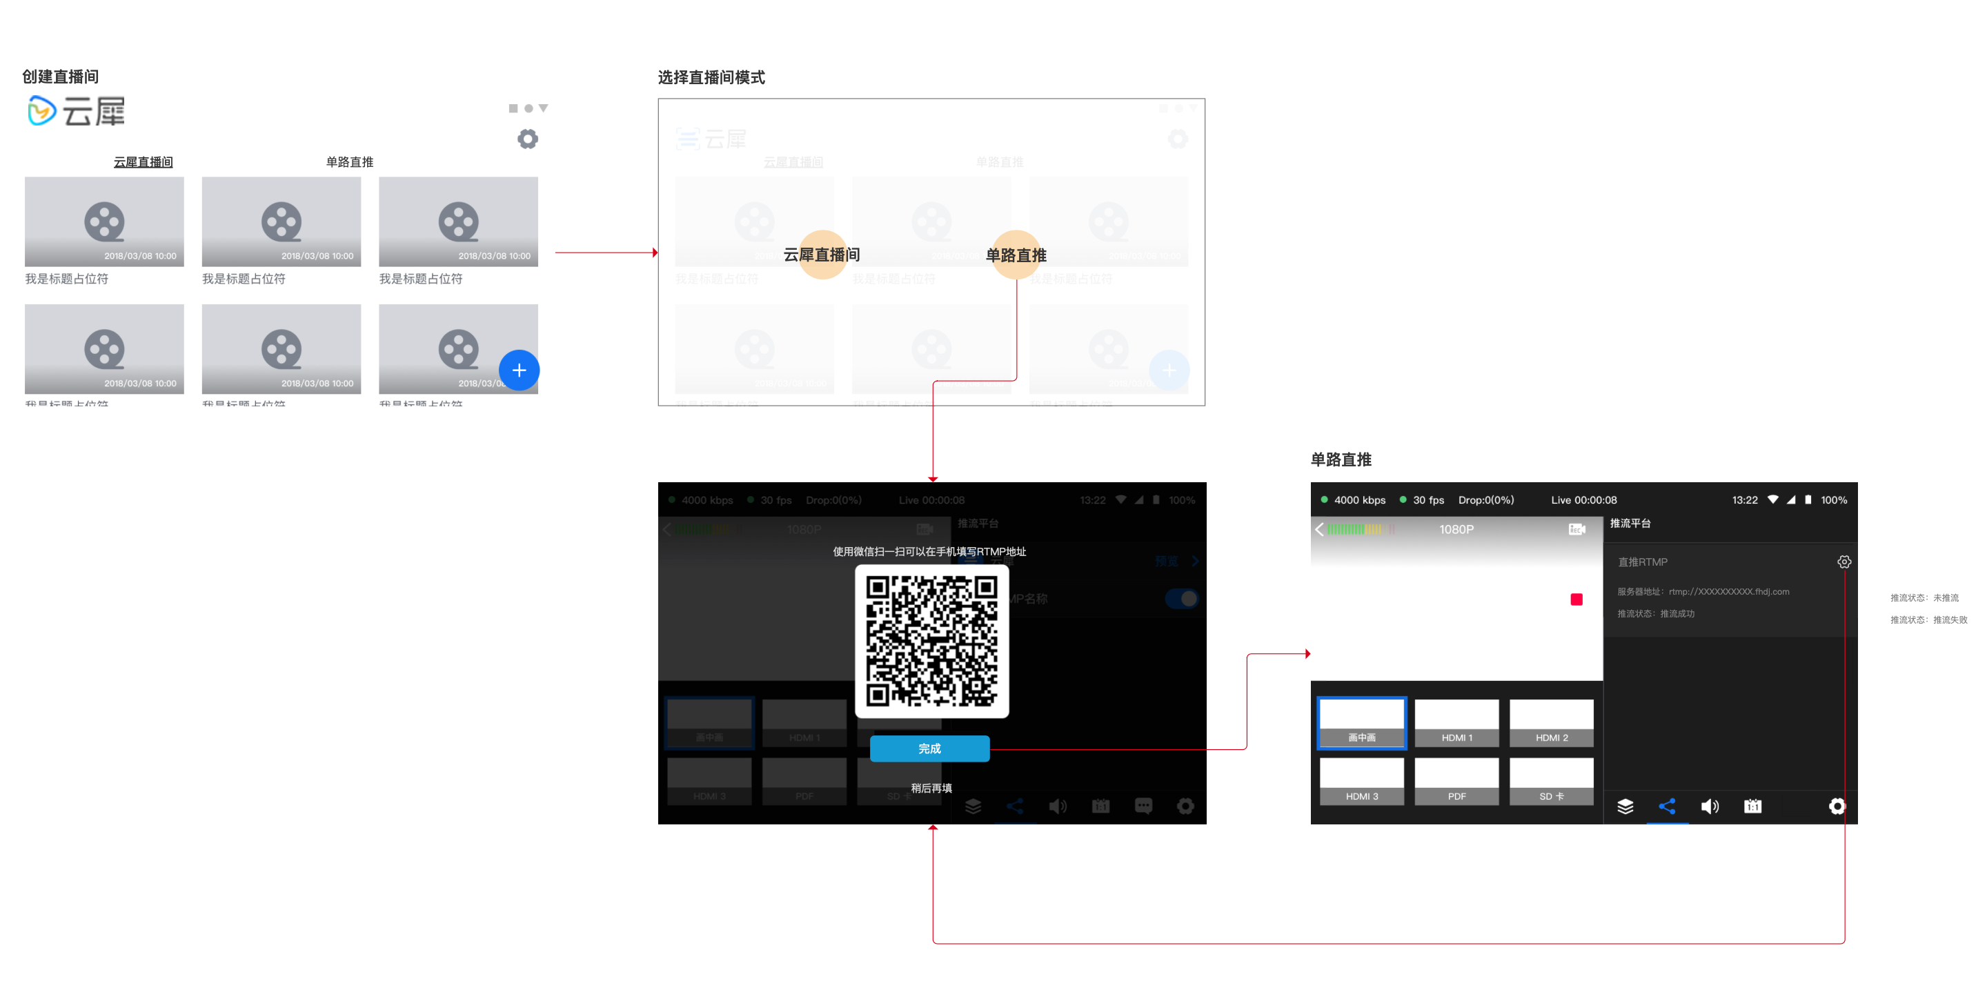Click 推流平台 header in 单路直推 screen
Viewport: 1987px width, 981px height.
pos(1630,523)
